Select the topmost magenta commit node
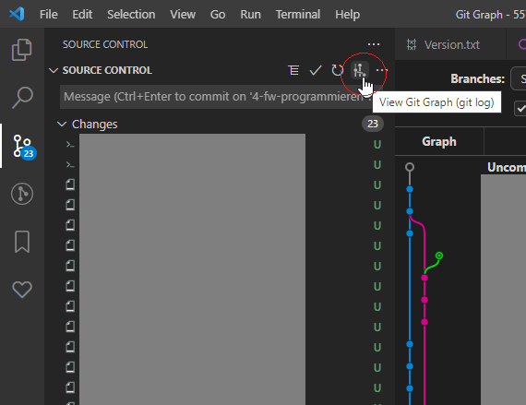 click(x=424, y=278)
